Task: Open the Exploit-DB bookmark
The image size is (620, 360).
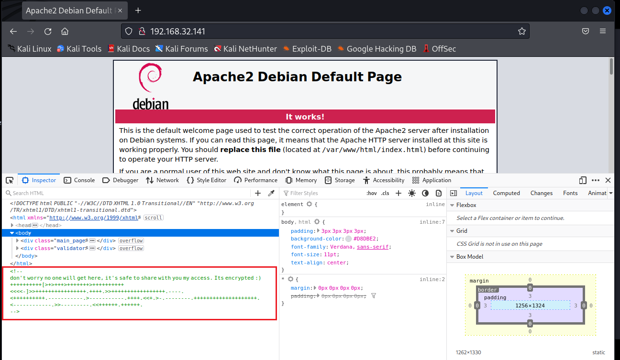Action: pos(307,49)
